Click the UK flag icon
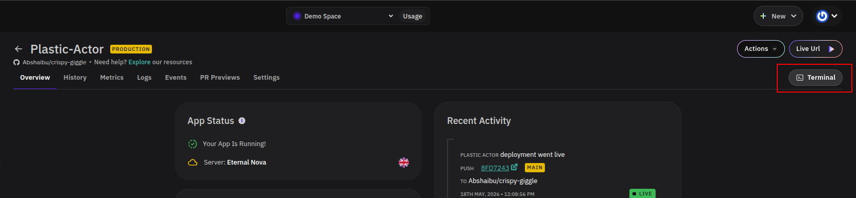 [404, 163]
